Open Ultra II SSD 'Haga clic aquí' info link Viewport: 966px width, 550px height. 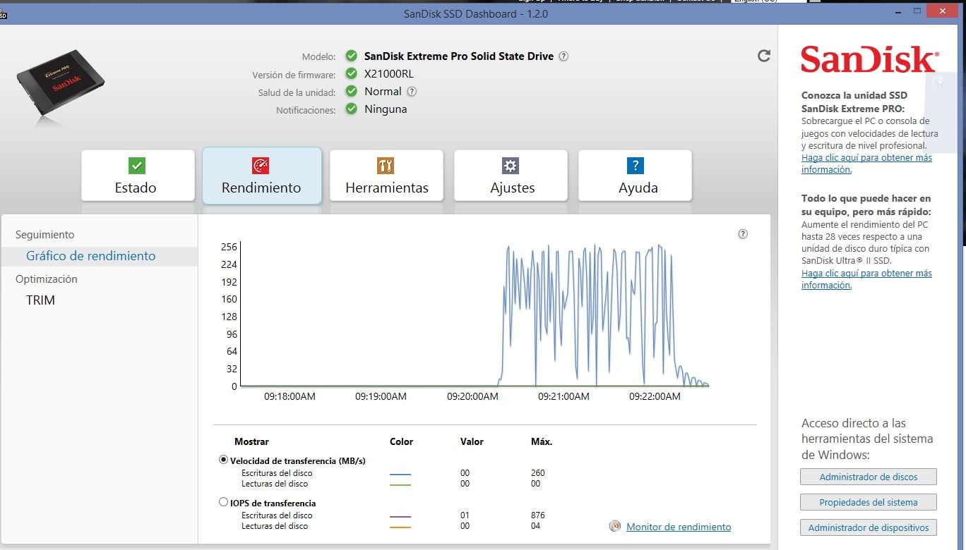(866, 279)
